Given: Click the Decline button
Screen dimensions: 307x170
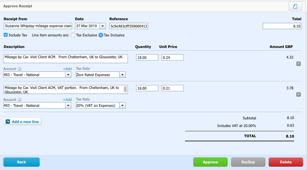Looking at the screenshot, I should (x=248, y=162).
